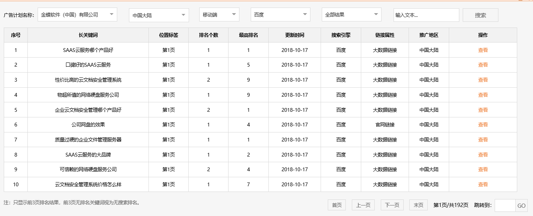The height and width of the screenshot is (216, 533).
Task: Click the GO jump button
Action: point(521,206)
